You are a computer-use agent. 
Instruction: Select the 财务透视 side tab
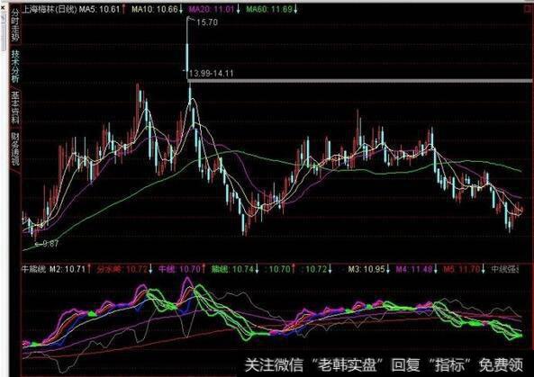click(x=15, y=148)
